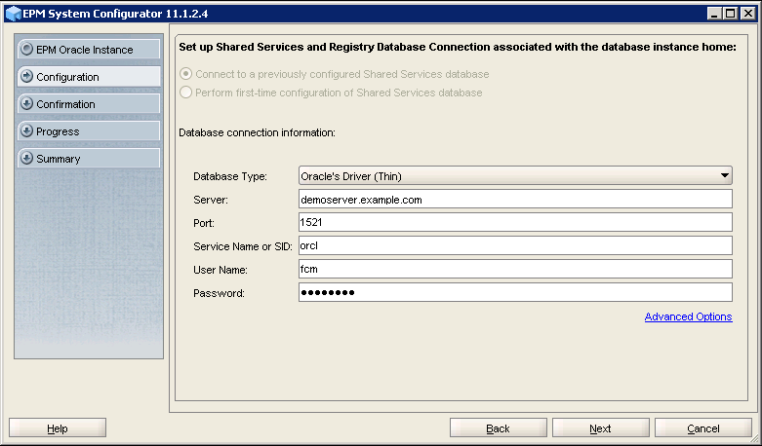Focus the Port number field
The width and height of the screenshot is (762, 446).
[515, 222]
